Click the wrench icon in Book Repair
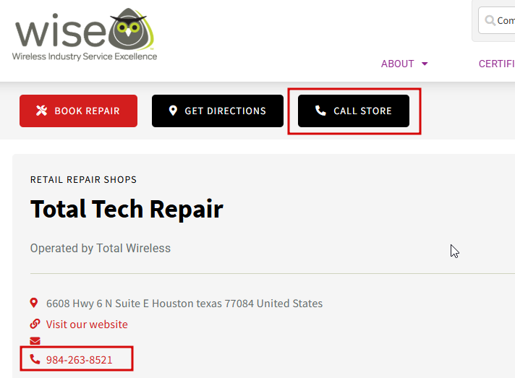The height and width of the screenshot is (378, 515). (42, 111)
